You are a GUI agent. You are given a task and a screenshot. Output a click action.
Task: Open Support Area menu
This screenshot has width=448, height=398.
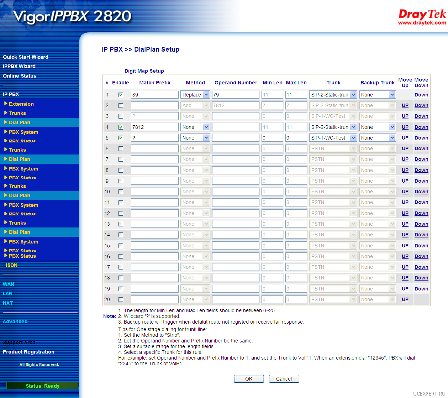pos(19,342)
